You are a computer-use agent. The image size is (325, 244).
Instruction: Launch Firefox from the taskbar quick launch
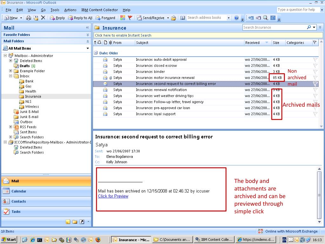[x=98, y=240]
